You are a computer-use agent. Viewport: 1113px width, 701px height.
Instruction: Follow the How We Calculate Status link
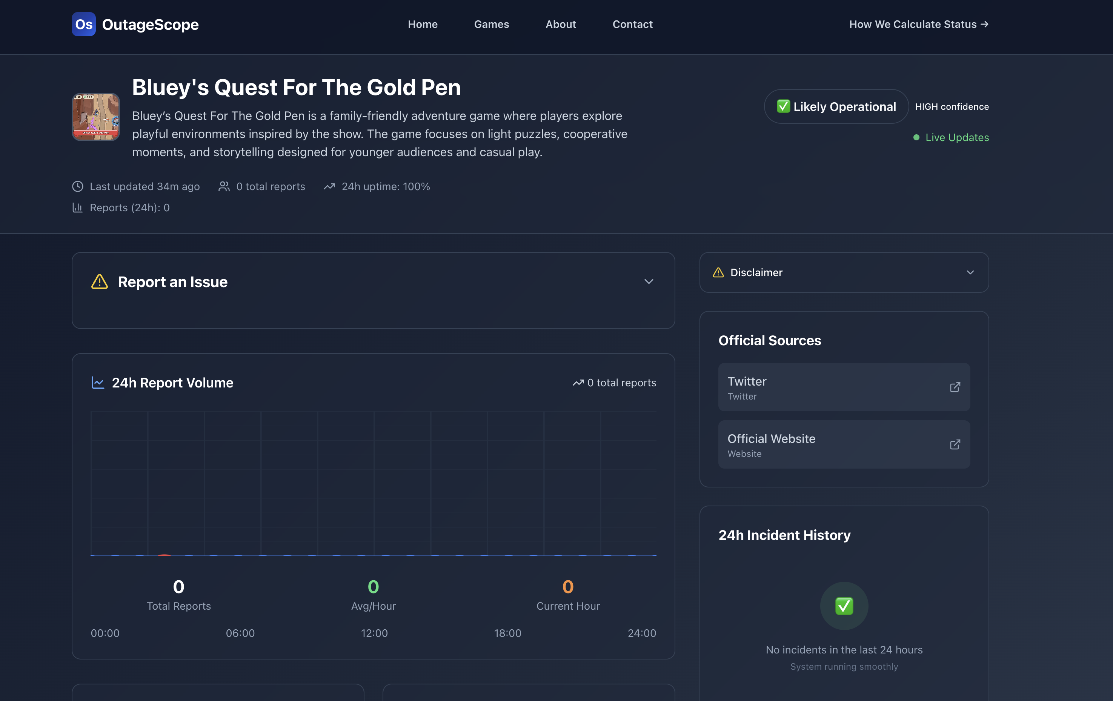coord(918,24)
